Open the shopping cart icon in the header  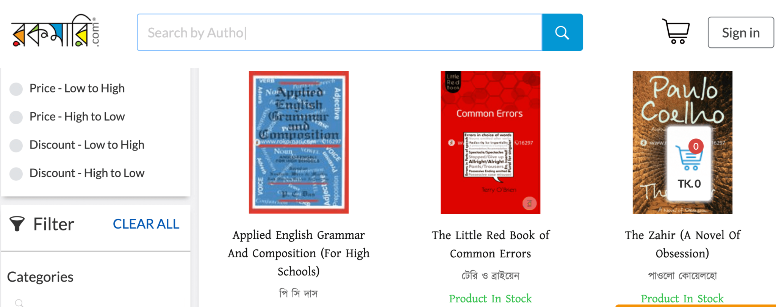click(x=677, y=32)
